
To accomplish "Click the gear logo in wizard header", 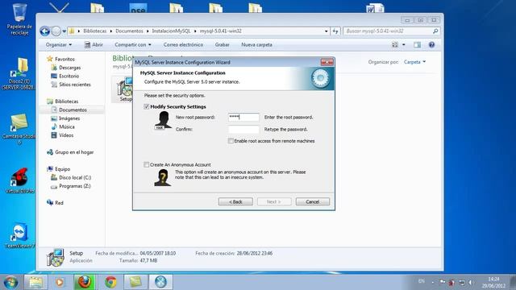I will coord(320,78).
